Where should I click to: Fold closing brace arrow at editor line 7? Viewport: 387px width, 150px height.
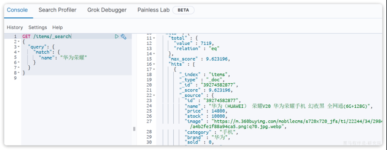coord(18,68)
